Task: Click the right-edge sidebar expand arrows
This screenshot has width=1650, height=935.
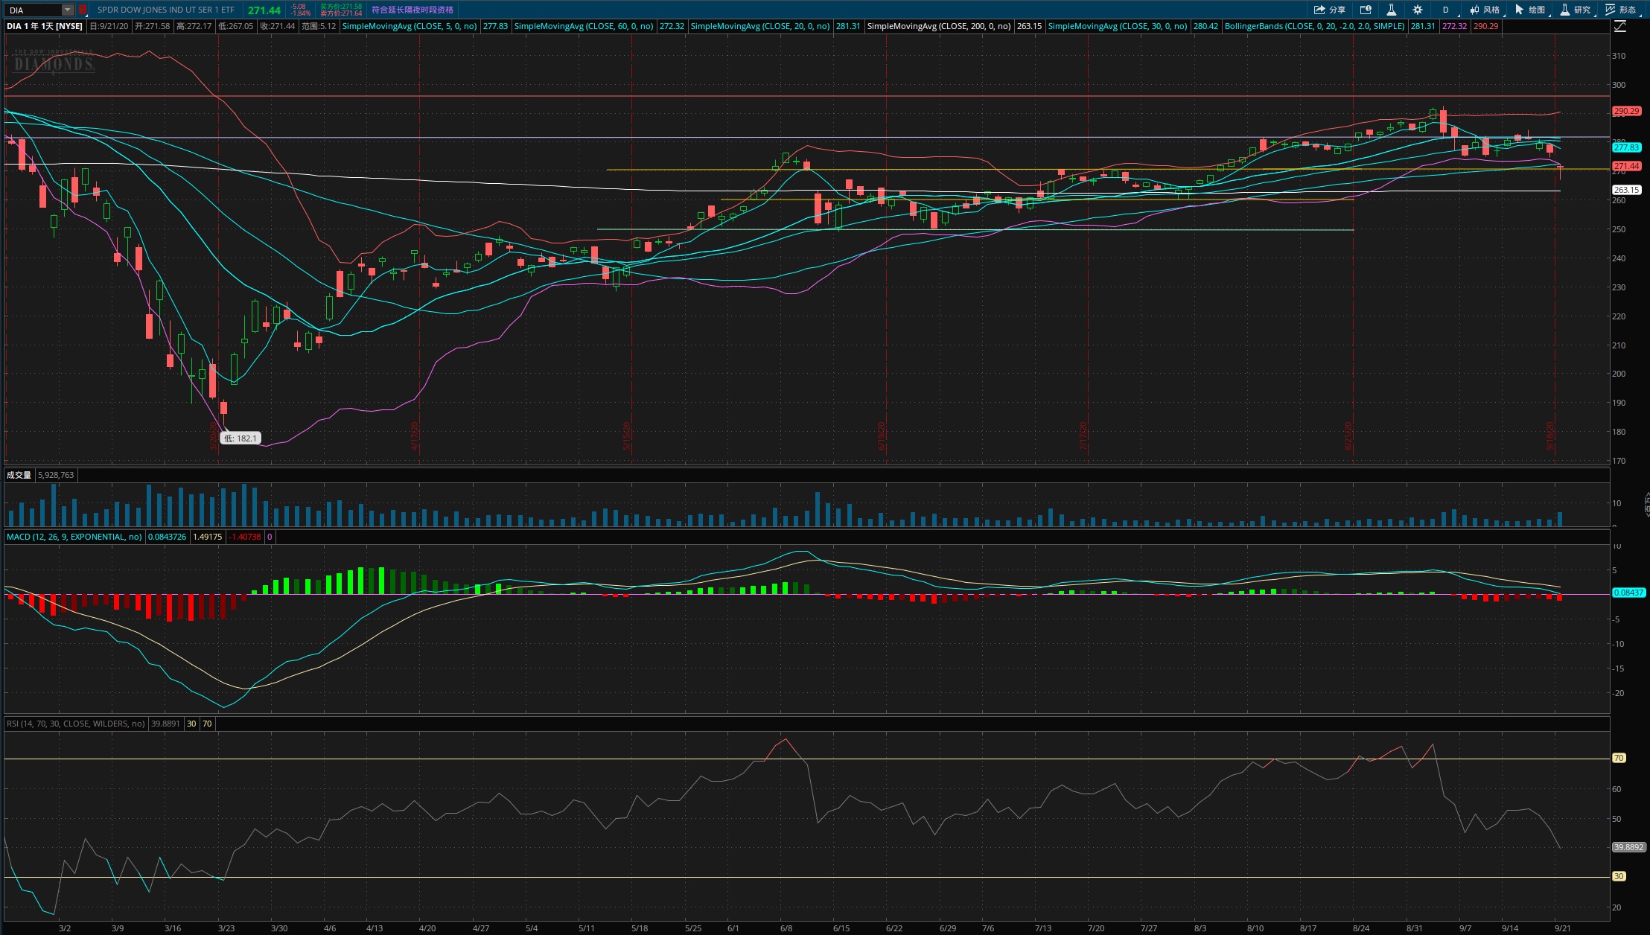Action: point(1646,504)
